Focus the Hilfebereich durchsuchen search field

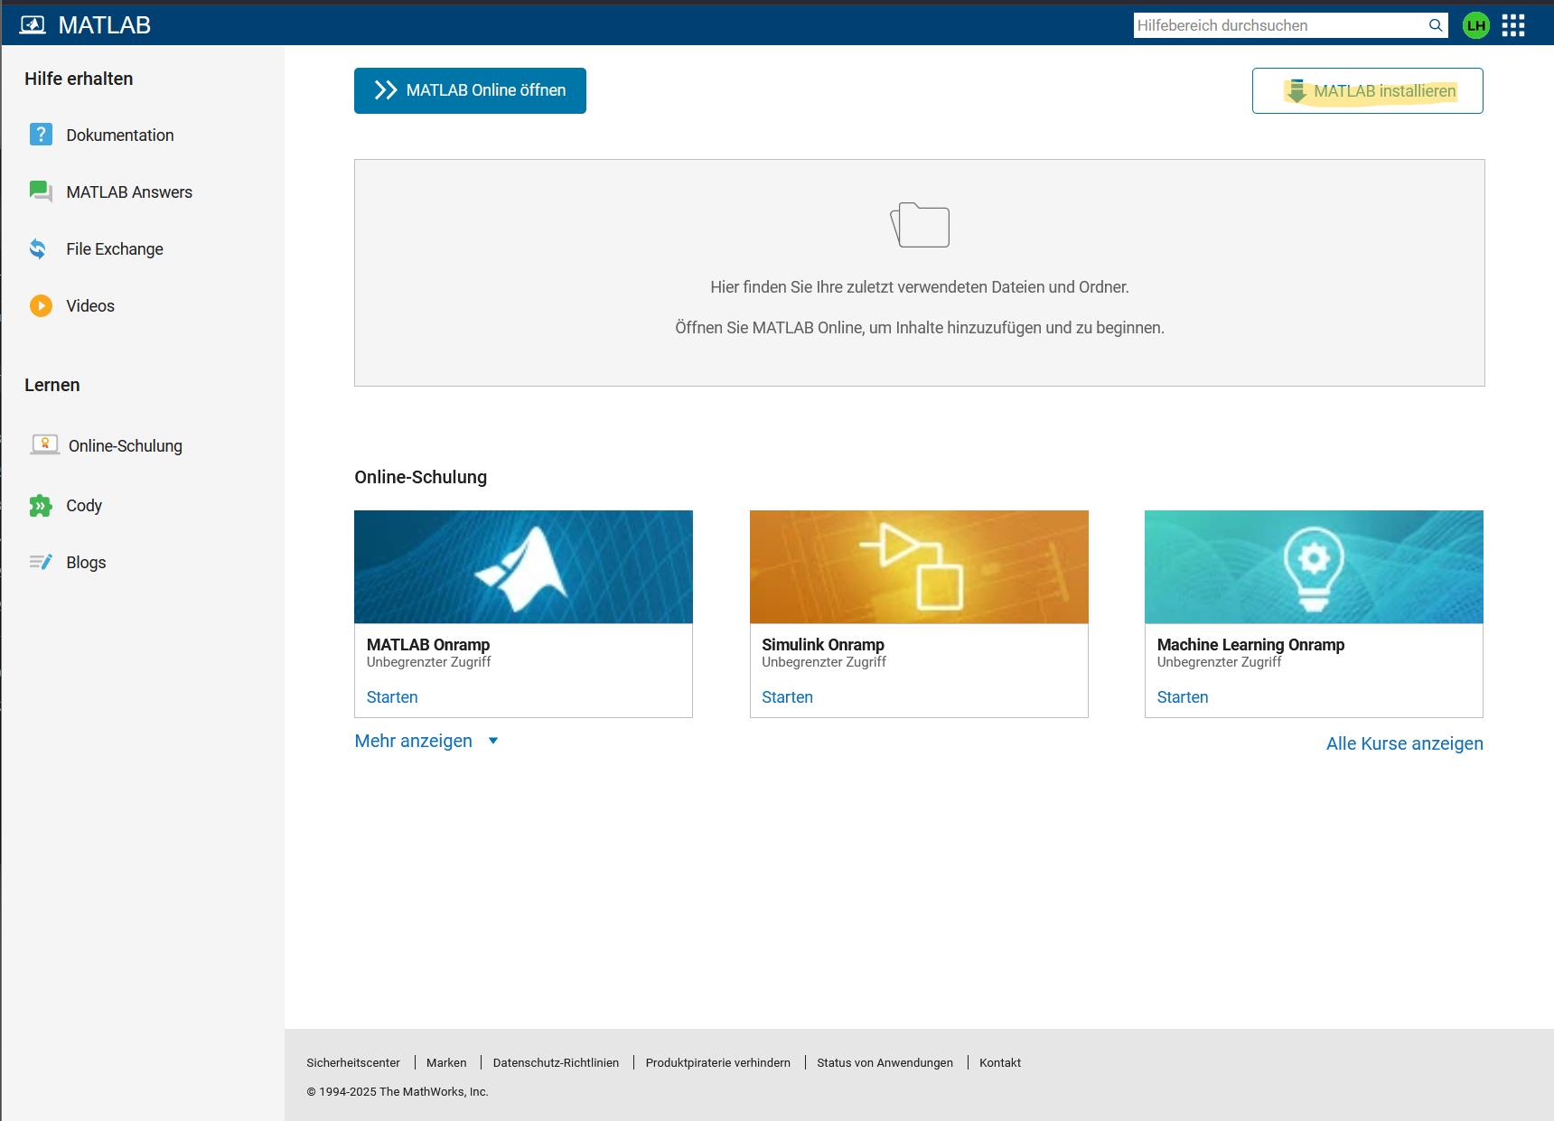pos(1278,25)
